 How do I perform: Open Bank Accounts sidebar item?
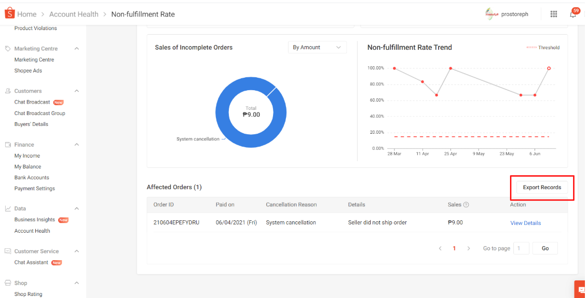pyautogui.click(x=32, y=178)
